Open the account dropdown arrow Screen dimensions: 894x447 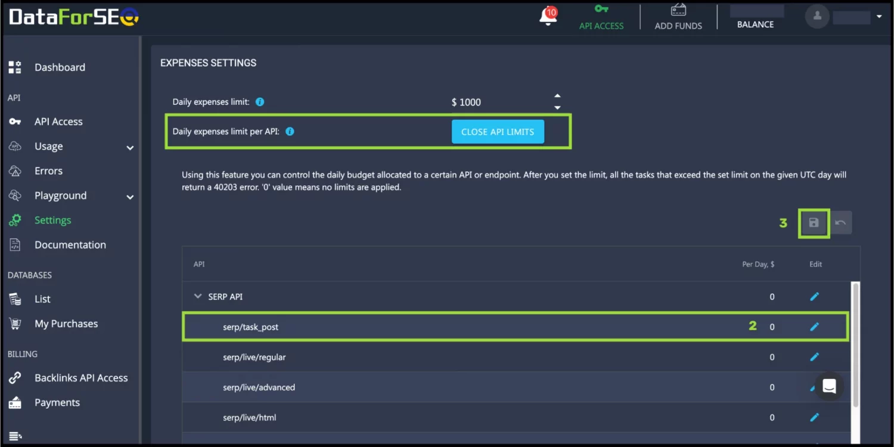[x=879, y=17]
